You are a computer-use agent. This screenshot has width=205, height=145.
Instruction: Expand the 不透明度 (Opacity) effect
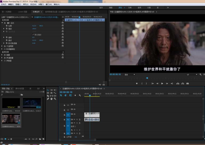click(2, 46)
